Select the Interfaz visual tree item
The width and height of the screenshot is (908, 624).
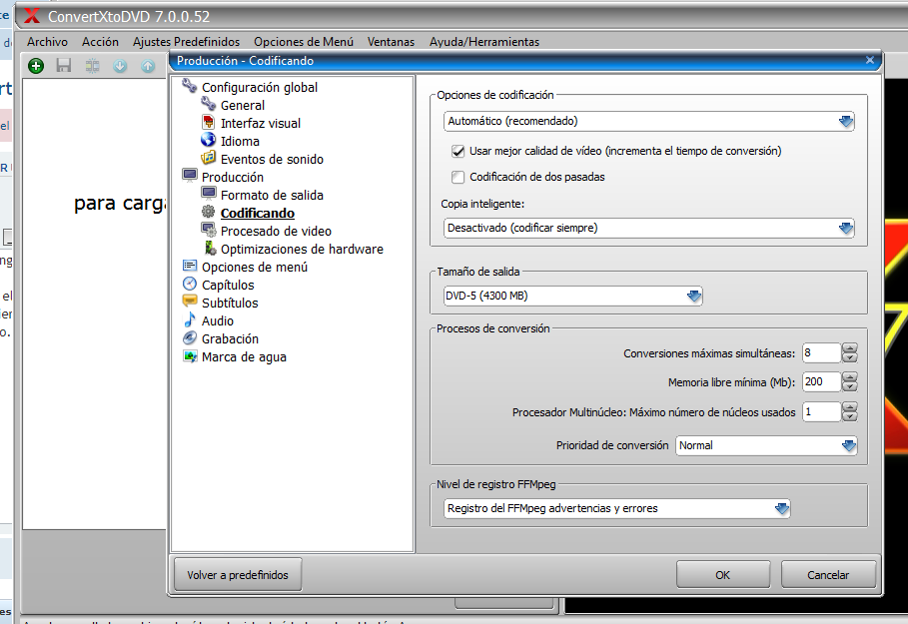pos(261,123)
